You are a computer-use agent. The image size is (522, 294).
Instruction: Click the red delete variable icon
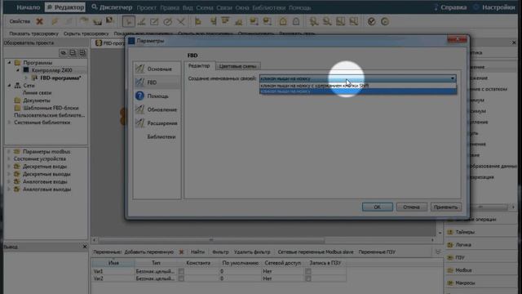tap(181, 252)
